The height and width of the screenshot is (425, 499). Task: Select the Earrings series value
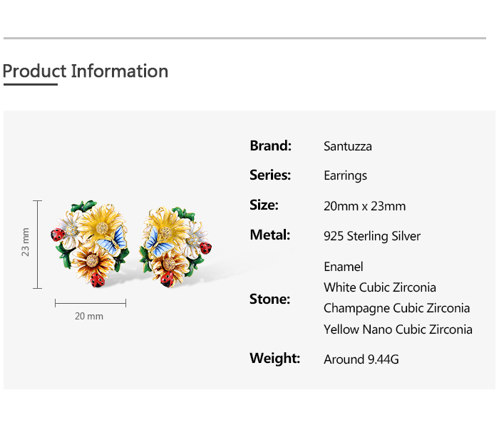[x=345, y=176]
